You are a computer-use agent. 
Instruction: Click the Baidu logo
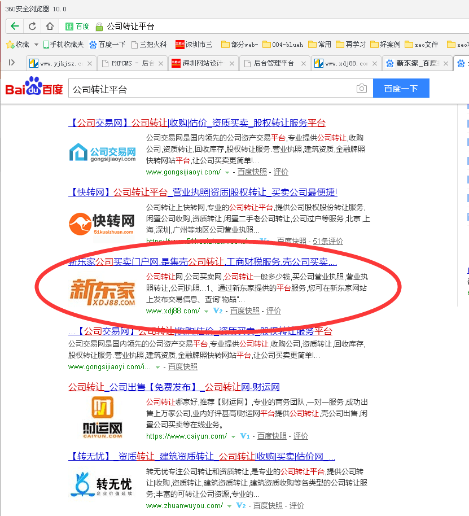pyautogui.click(x=34, y=86)
